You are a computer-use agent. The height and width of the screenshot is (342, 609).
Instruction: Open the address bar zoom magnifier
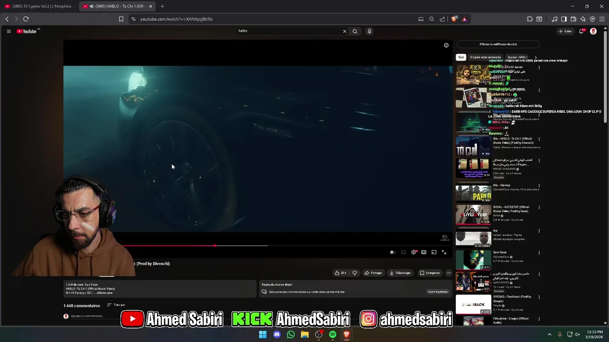pyautogui.click(x=432, y=19)
